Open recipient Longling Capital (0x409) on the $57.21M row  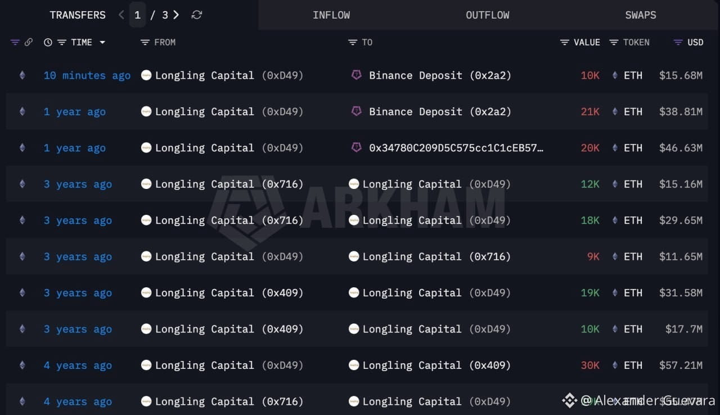pos(436,366)
